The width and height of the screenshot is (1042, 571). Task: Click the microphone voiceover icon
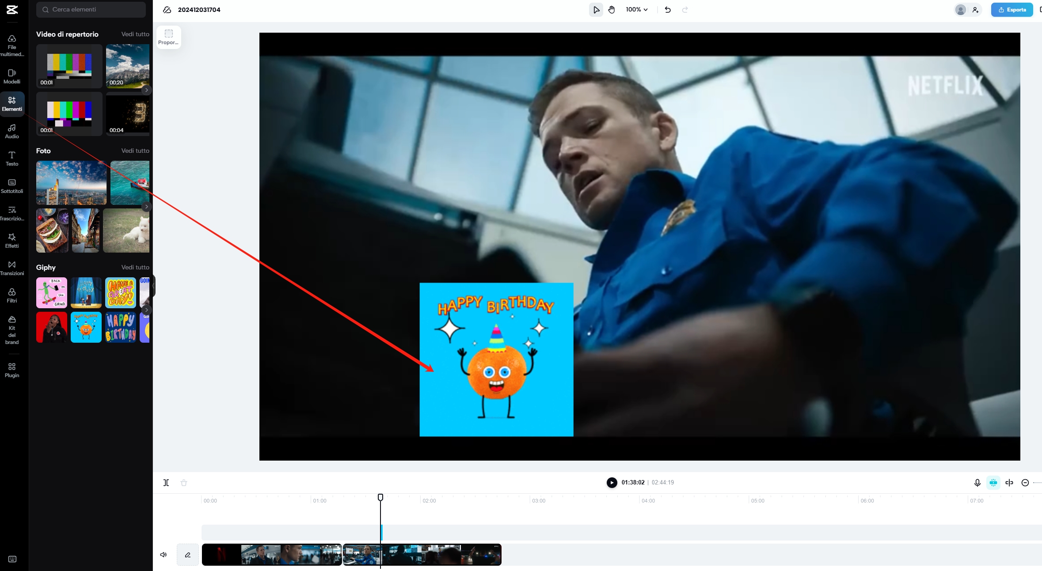977,483
